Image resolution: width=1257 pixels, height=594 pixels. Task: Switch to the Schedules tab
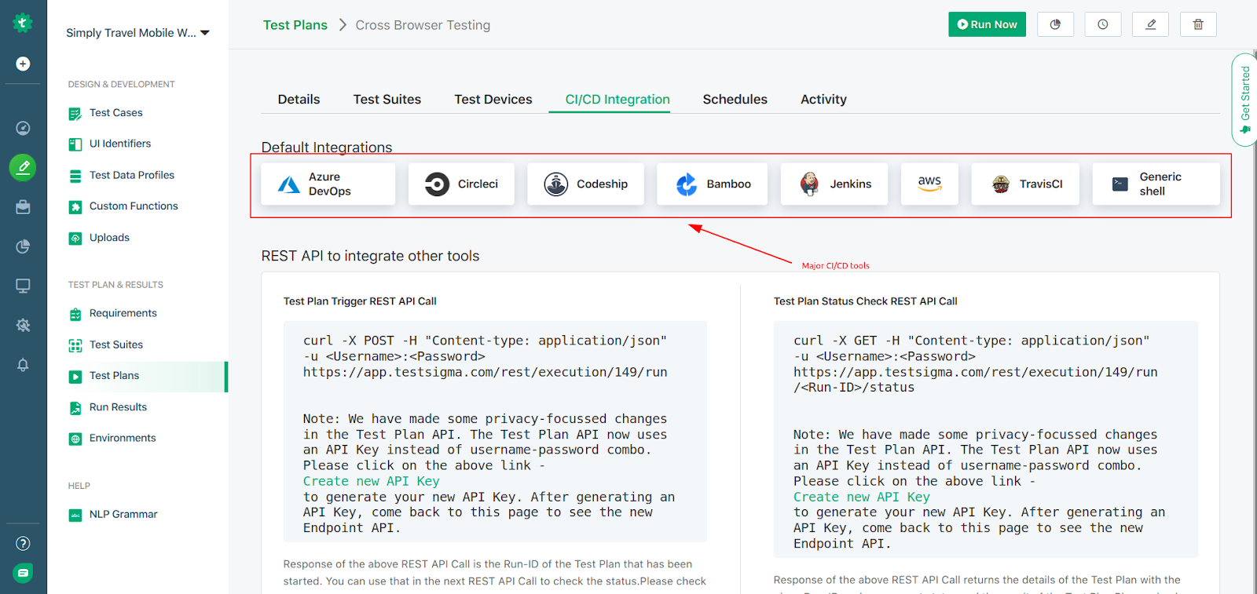pyautogui.click(x=735, y=100)
